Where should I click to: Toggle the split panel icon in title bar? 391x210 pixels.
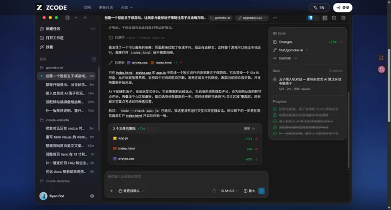tap(325, 18)
